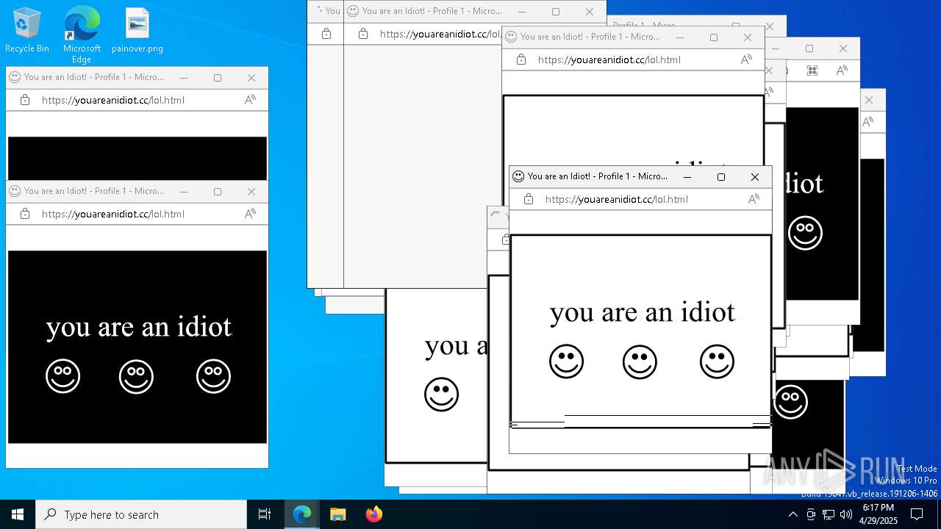Click the lock icon in the window behind the front one
This screenshot has height=529, width=941.
(x=521, y=60)
